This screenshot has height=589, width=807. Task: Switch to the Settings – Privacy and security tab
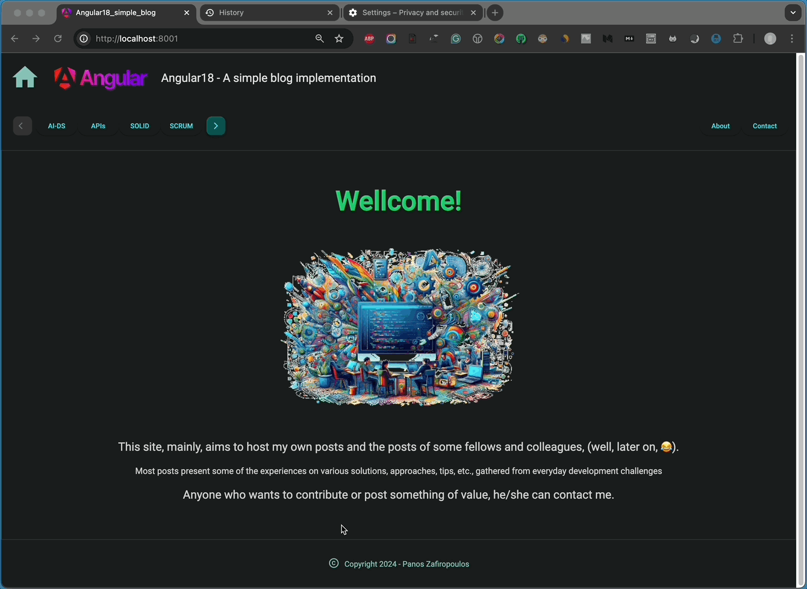(413, 13)
